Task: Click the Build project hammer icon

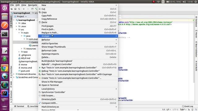Action: point(36,9)
